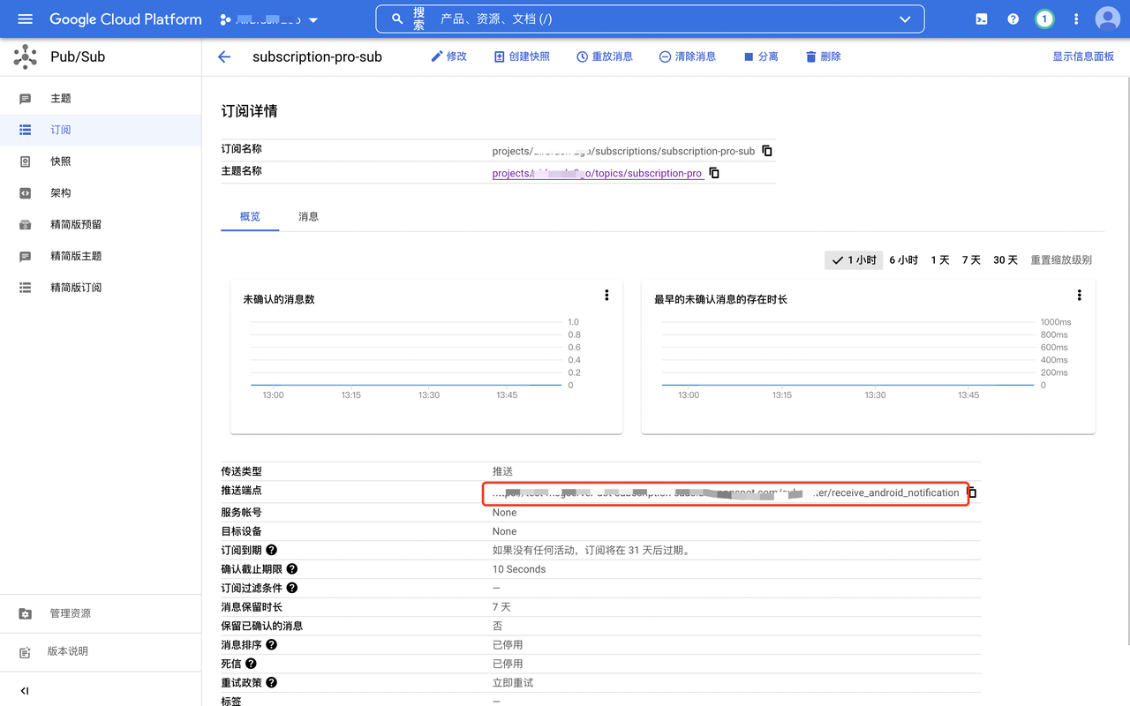This screenshot has width=1130, height=706.
Task: Activate Cloud Shell terminal icon
Action: 981,19
